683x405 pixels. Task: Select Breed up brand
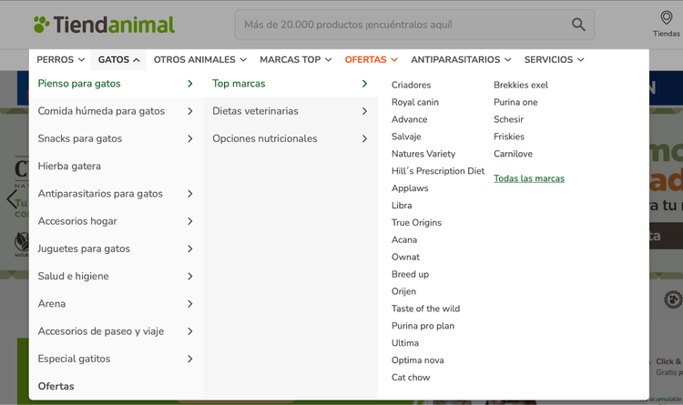[410, 274]
